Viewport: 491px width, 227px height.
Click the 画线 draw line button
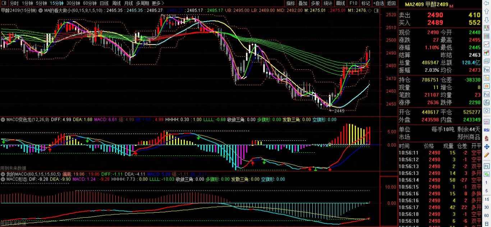[340, 3]
